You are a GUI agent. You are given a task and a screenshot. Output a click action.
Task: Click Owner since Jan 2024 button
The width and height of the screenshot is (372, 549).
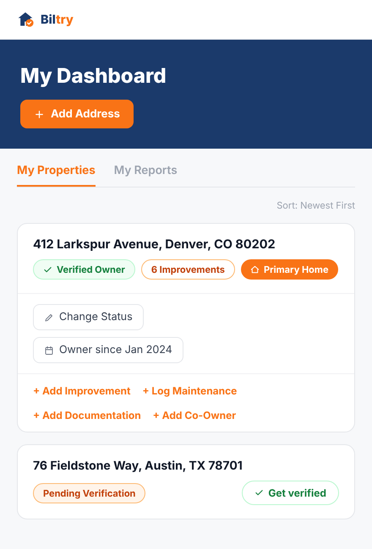point(108,350)
